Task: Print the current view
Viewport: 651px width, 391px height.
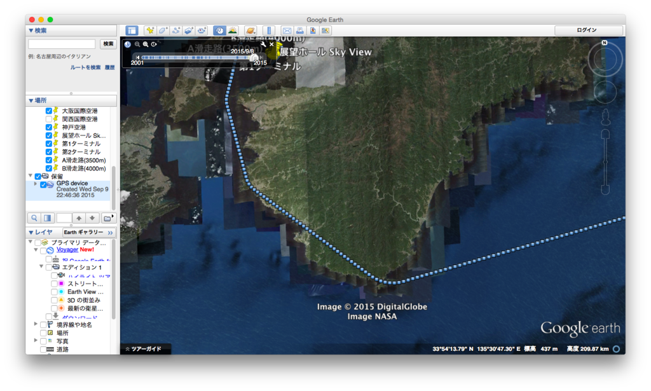Action: pos(299,31)
